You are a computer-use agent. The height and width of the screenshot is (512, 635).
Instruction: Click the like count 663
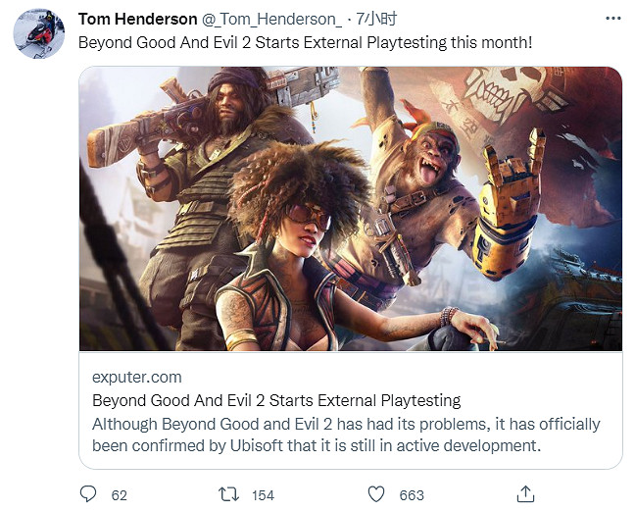pos(412,494)
